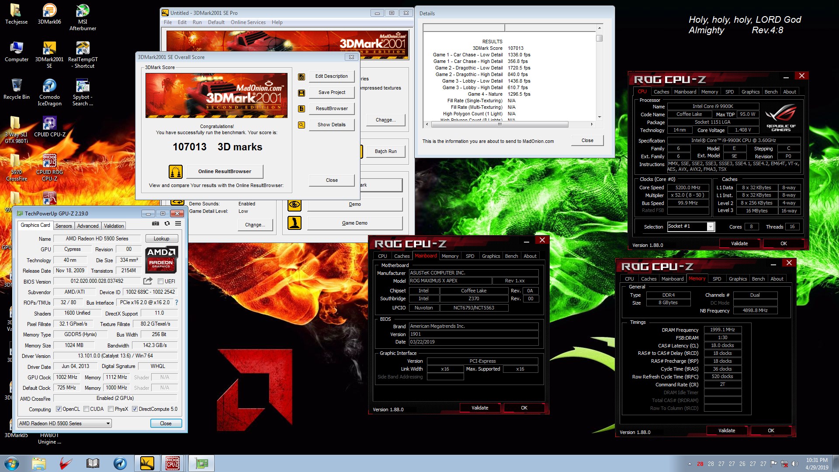Click the icon beside Game Demo button
This screenshot has height=472, width=839.
tap(295, 223)
